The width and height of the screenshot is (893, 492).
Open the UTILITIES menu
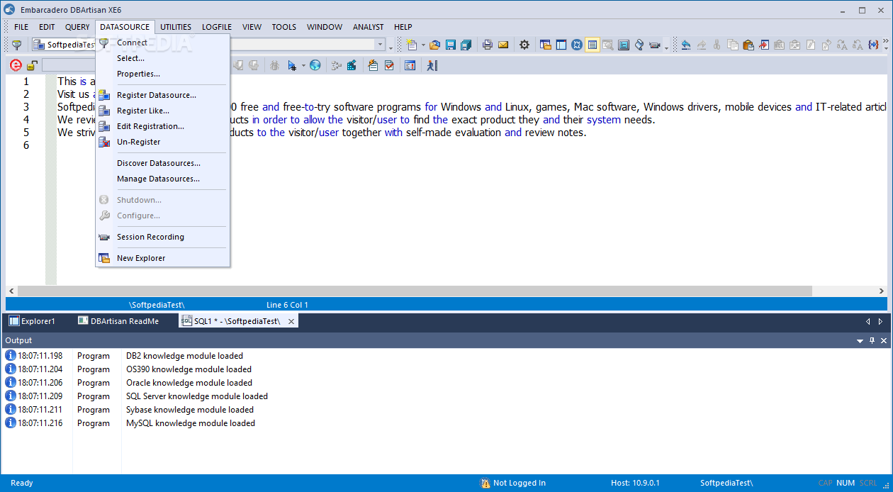click(x=176, y=27)
